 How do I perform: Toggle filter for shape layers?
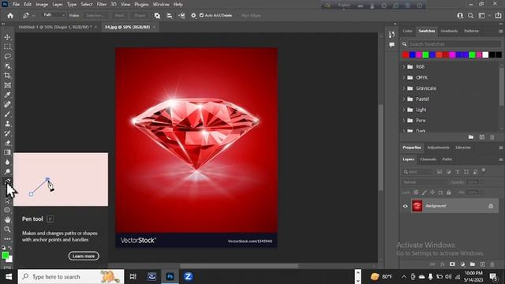466,172
